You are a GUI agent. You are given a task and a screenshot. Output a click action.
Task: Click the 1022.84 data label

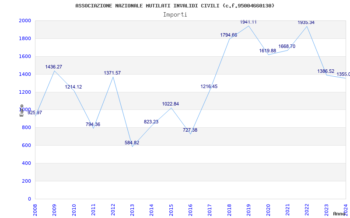[171, 104]
